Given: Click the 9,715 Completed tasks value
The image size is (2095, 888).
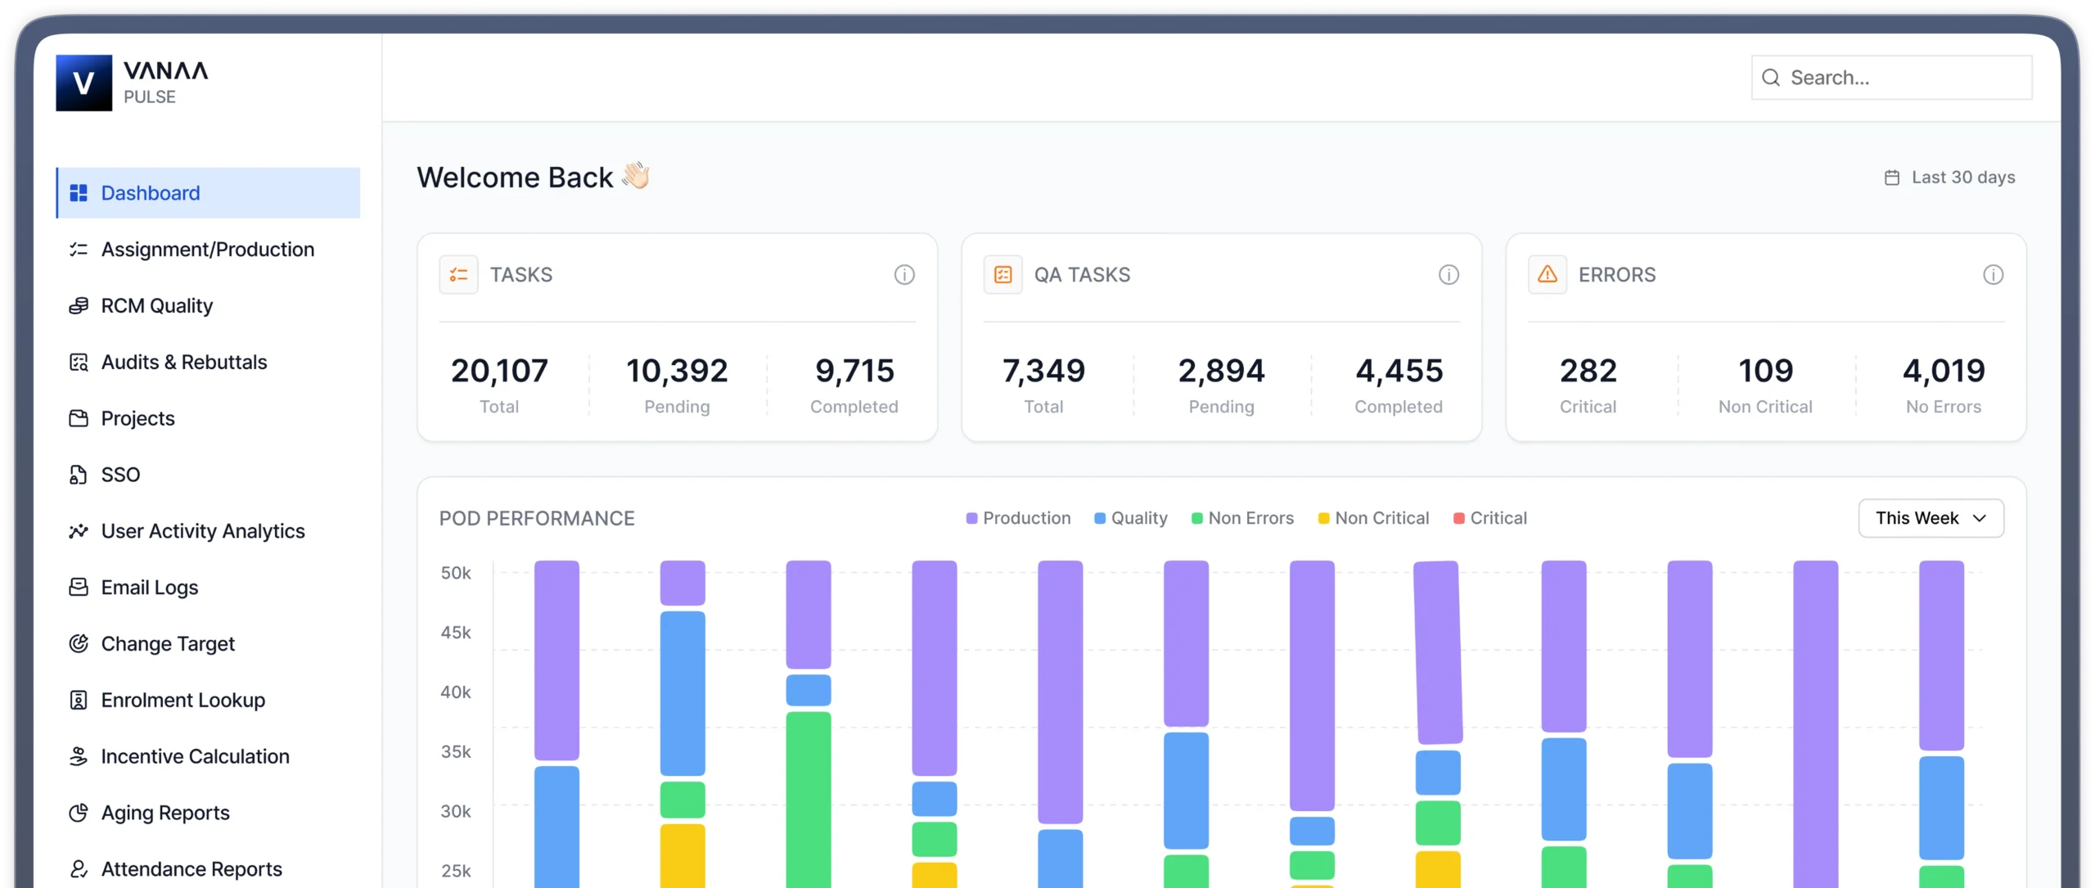Looking at the screenshot, I should tap(854, 371).
